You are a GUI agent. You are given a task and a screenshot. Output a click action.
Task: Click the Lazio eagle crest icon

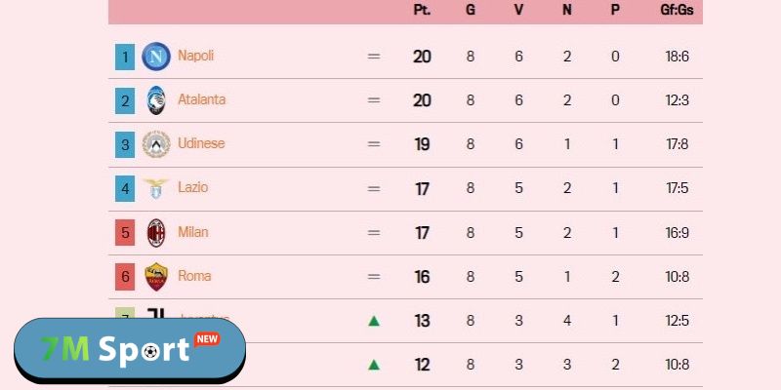click(155, 187)
